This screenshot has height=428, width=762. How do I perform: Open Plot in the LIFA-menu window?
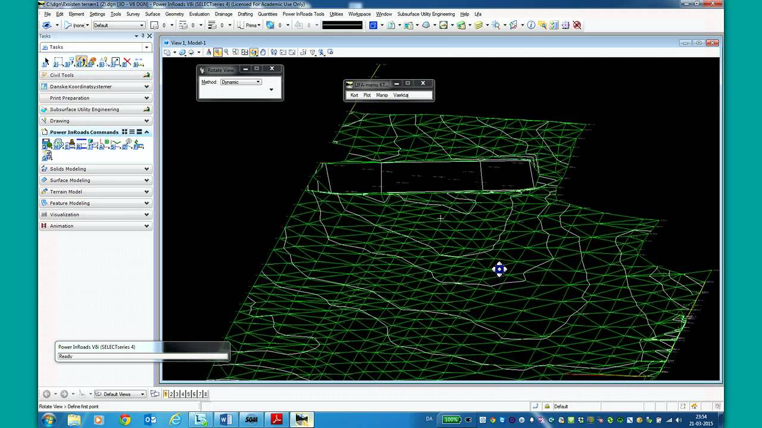(x=367, y=95)
